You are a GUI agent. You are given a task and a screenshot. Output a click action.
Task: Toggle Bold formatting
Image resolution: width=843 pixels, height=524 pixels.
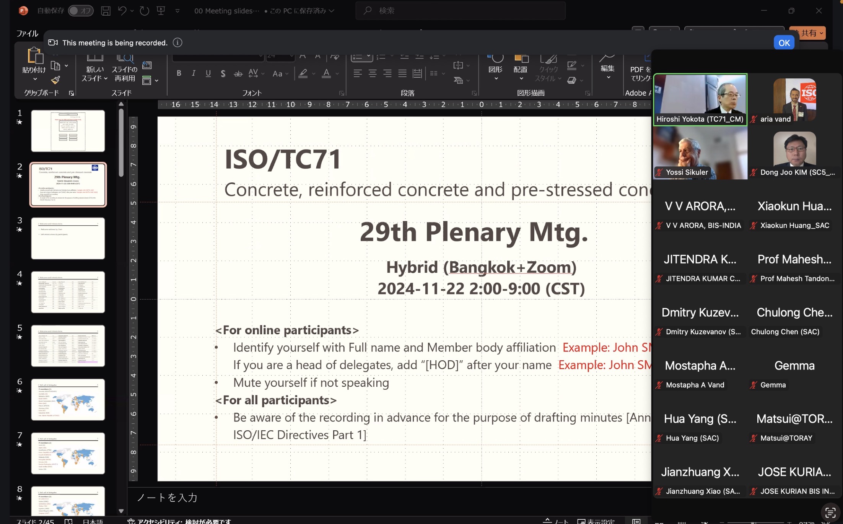(179, 73)
